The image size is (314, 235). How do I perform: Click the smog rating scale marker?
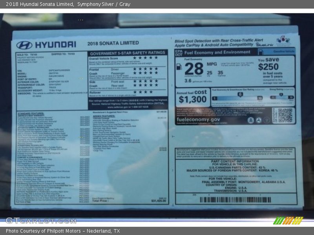(x=281, y=94)
